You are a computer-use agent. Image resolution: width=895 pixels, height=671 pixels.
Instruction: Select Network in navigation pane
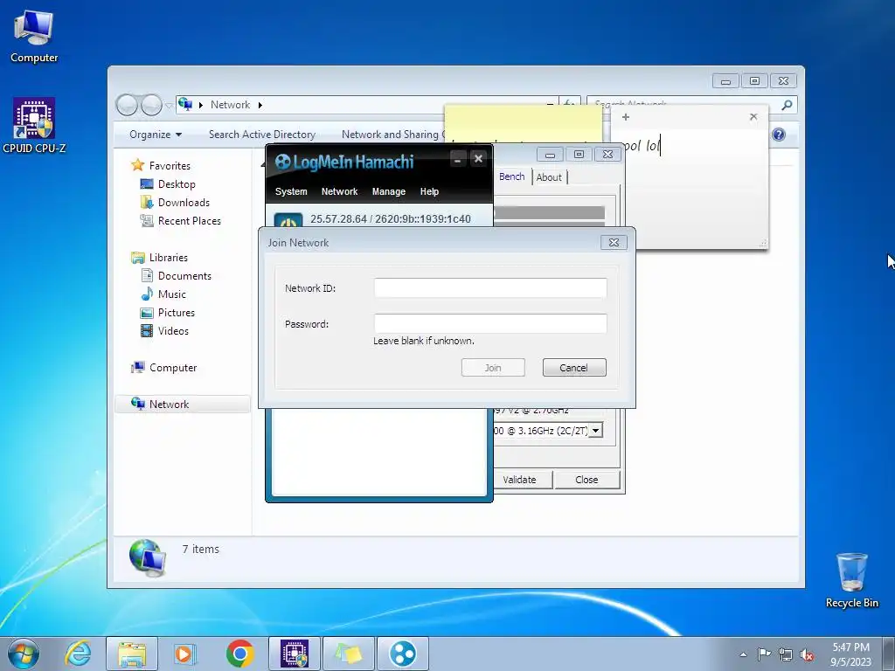(x=183, y=404)
